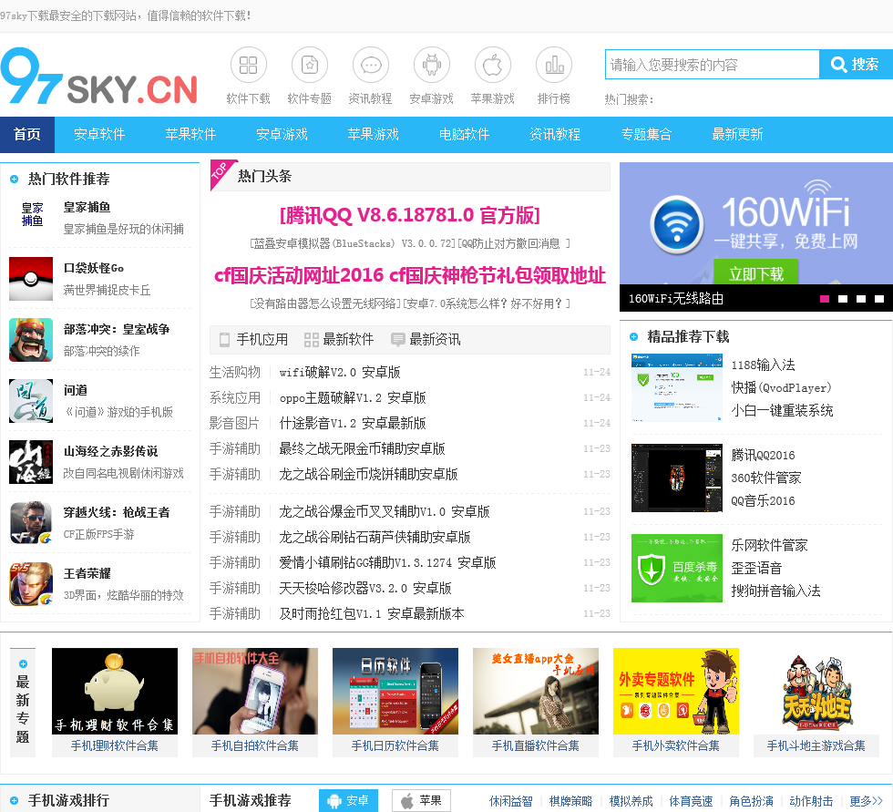This screenshot has height=812, width=893.
Task: Open 生活购物 category label
Action: pyautogui.click(x=235, y=373)
